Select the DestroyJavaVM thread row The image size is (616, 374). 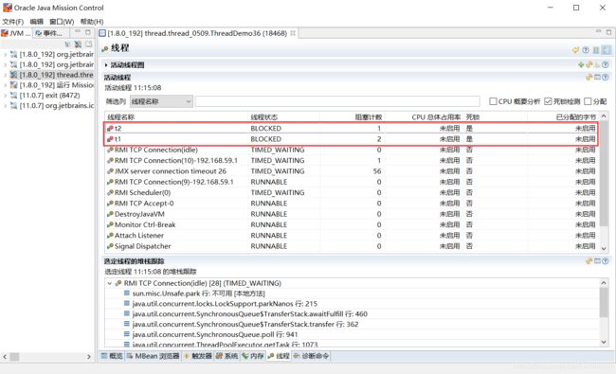352,214
